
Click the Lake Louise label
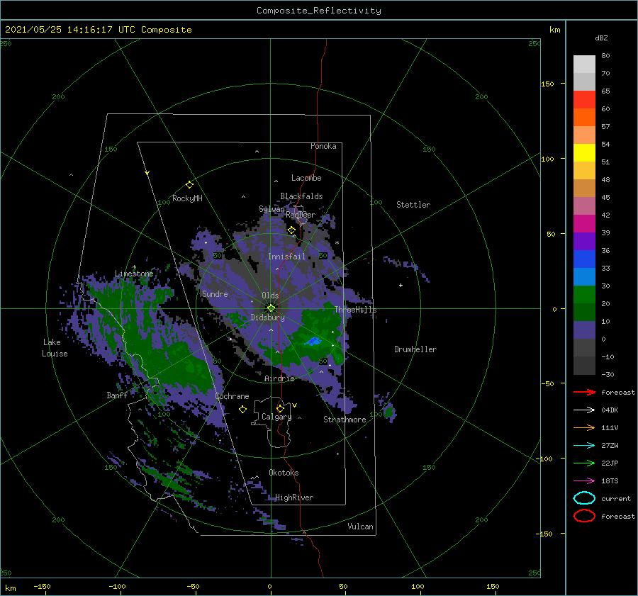pos(55,348)
